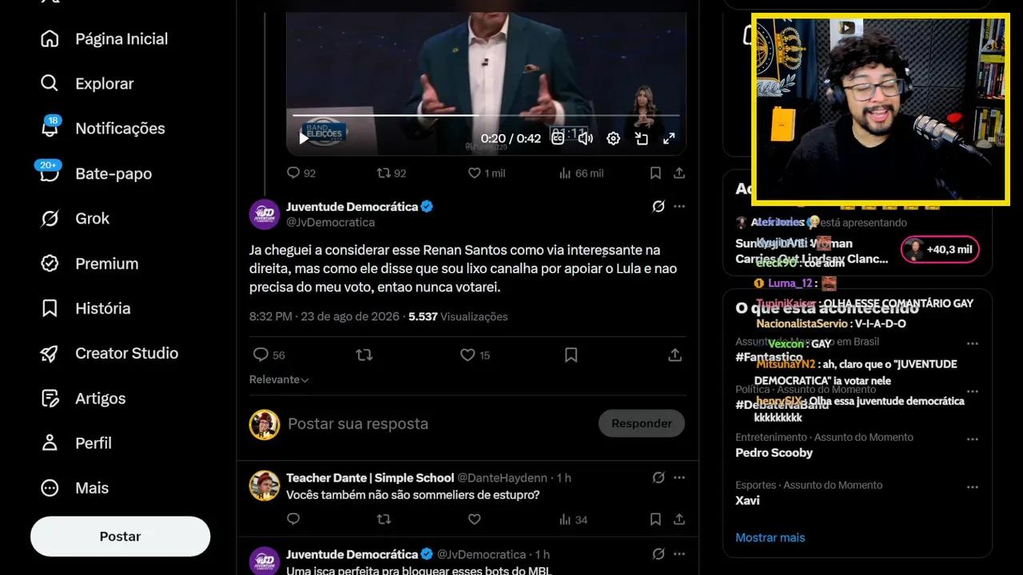Screen dimensions: 1023x575
Task: Reply to Teacher Dante's comment
Action: pyautogui.click(x=293, y=520)
